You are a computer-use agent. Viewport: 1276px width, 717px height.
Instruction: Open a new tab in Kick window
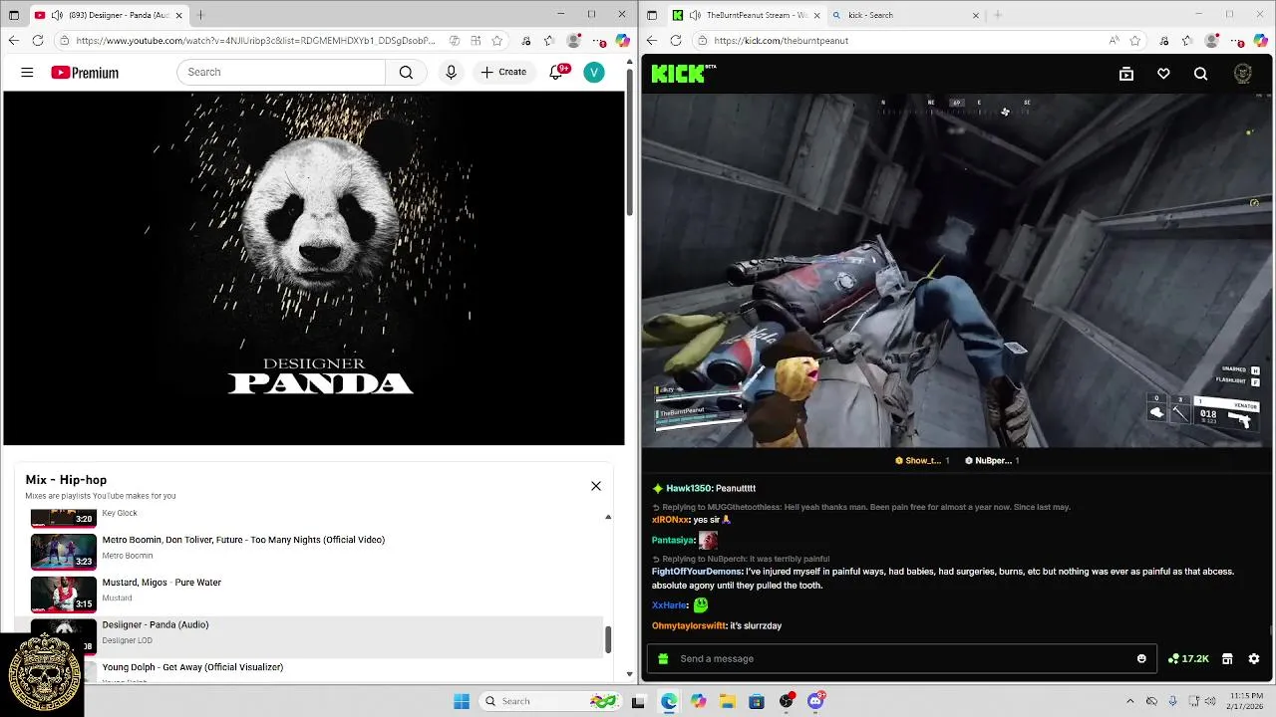[998, 15]
